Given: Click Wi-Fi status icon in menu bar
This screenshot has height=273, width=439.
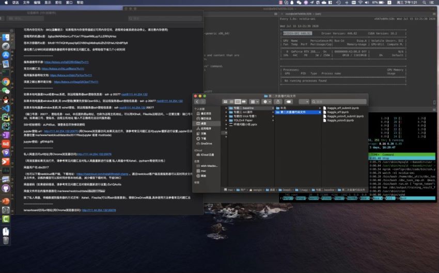Looking at the screenshot, I should (x=360, y=3).
